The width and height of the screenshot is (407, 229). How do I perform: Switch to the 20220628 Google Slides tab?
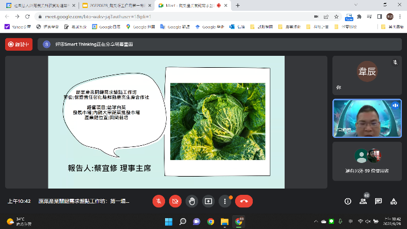[x=113, y=5]
